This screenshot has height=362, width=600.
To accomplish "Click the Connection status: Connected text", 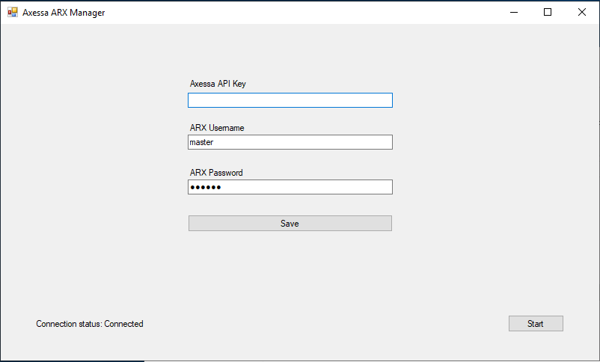I will point(90,324).
